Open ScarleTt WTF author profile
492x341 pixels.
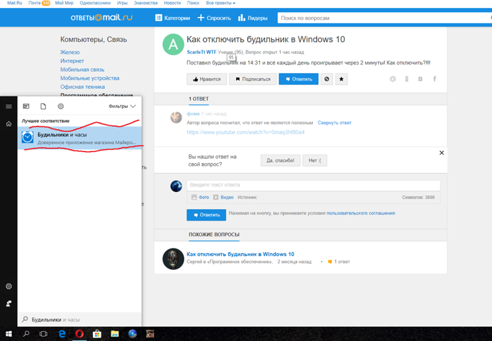pos(202,52)
